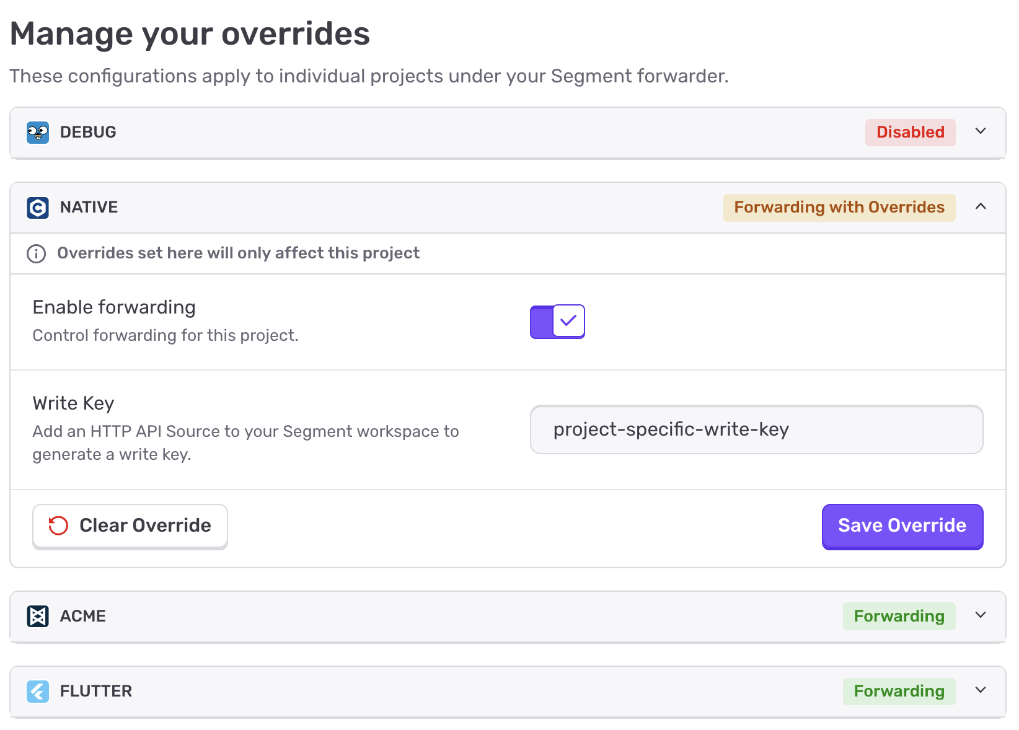
Task: Expand the FLUTTER project chevron
Action: click(x=981, y=690)
